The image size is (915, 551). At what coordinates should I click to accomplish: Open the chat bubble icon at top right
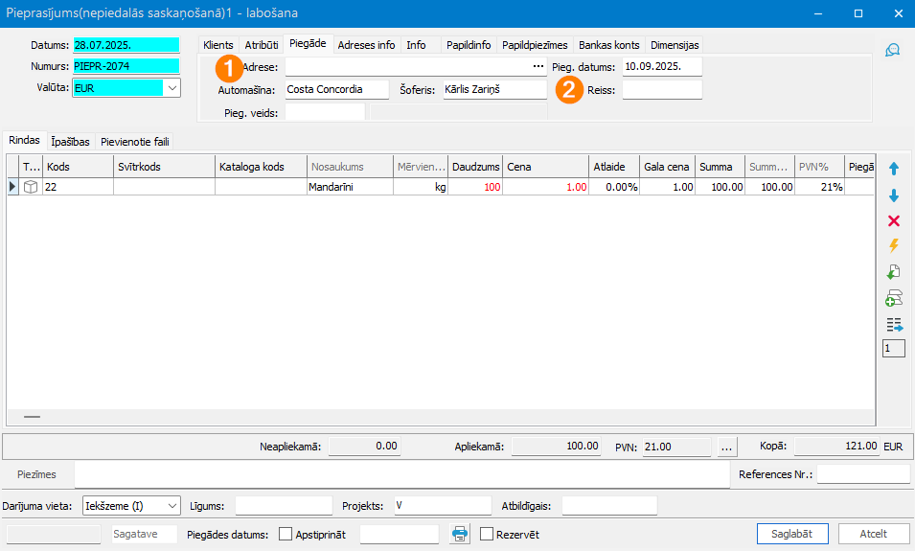pyautogui.click(x=892, y=50)
